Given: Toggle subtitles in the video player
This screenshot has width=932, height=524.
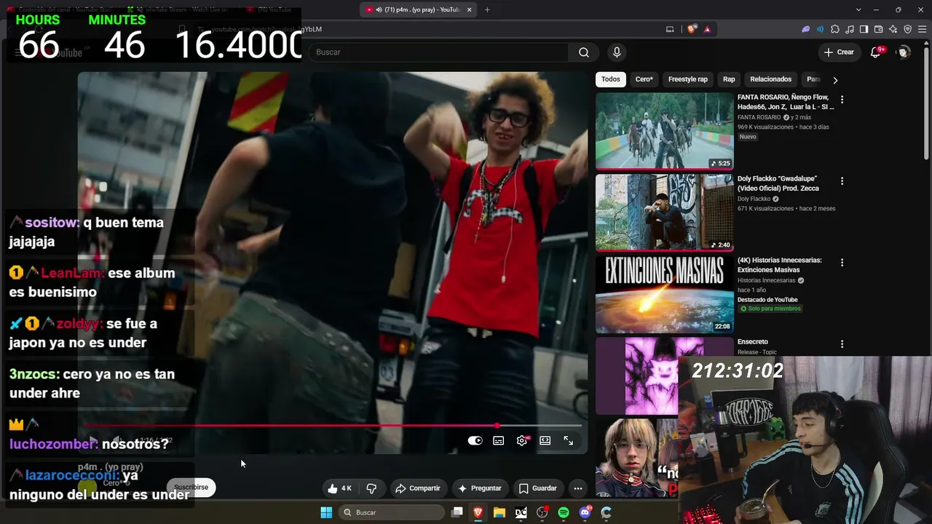Looking at the screenshot, I should tap(499, 440).
